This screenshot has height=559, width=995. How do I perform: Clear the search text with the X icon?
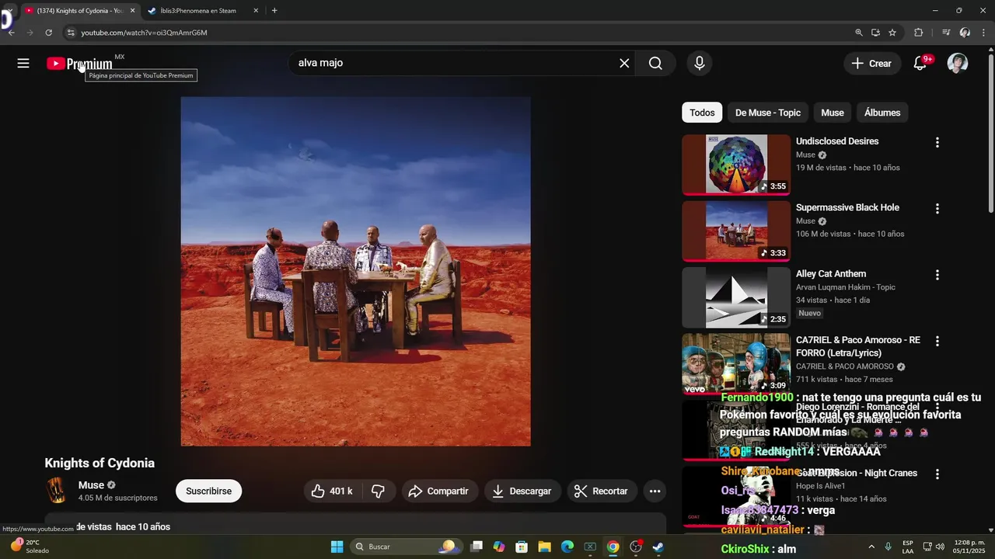point(624,64)
